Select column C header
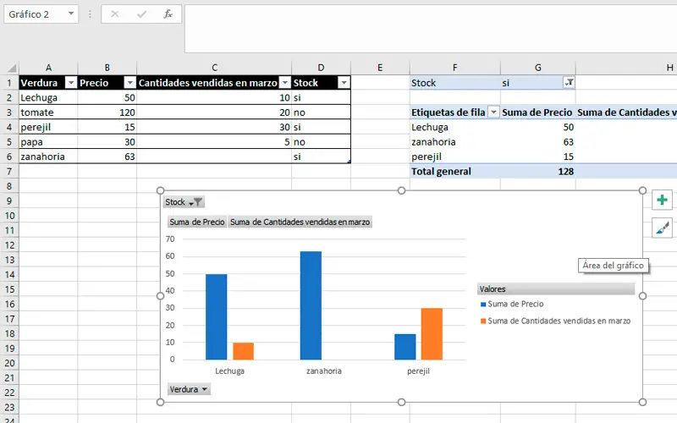The height and width of the screenshot is (423, 677). tap(214, 68)
